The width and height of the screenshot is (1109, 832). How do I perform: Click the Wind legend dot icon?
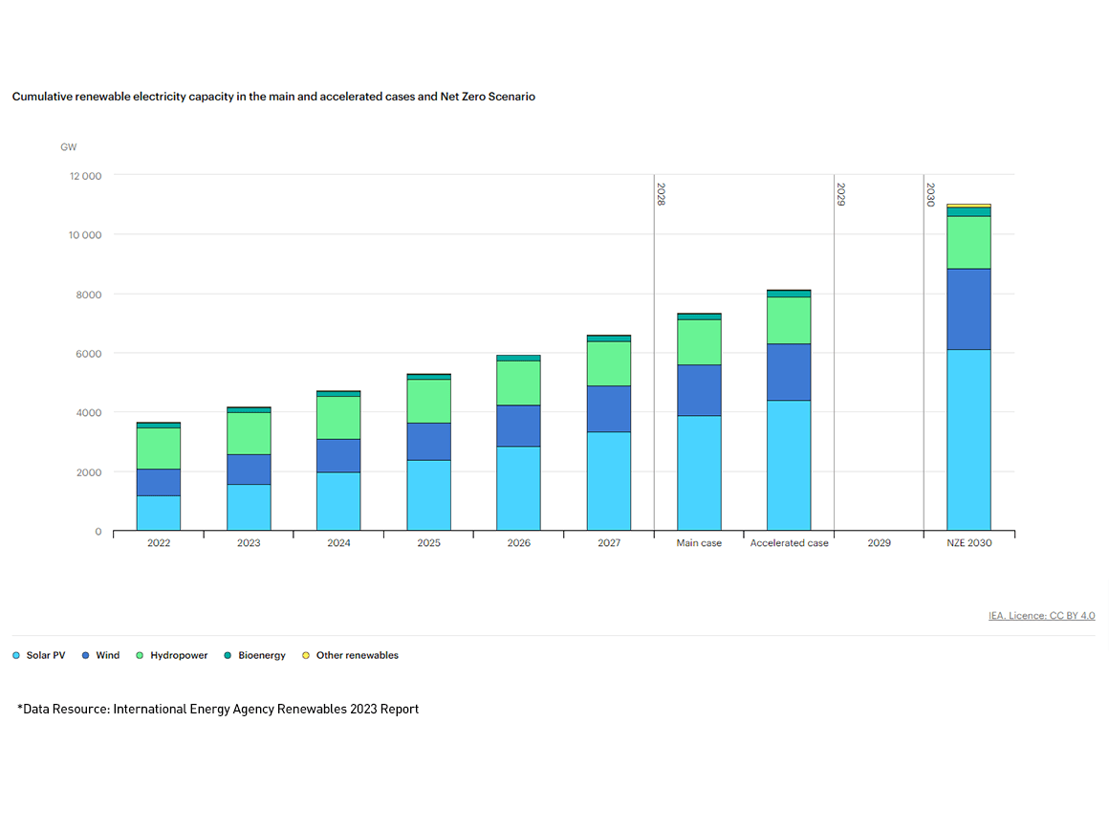[86, 655]
